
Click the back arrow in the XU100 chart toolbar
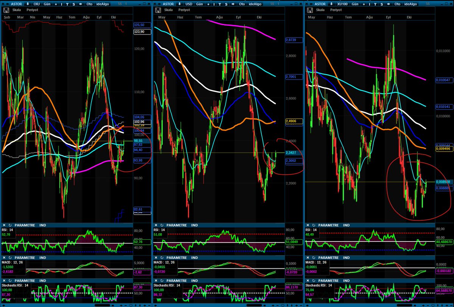coord(312,4)
